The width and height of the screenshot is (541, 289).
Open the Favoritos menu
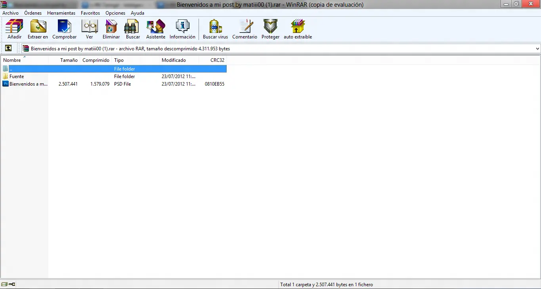click(x=90, y=13)
